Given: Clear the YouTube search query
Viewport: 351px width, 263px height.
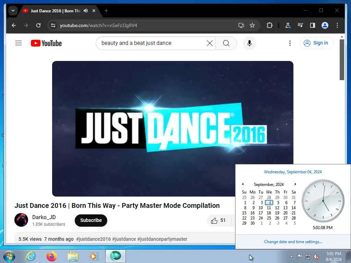Looking at the screenshot, I should point(210,43).
